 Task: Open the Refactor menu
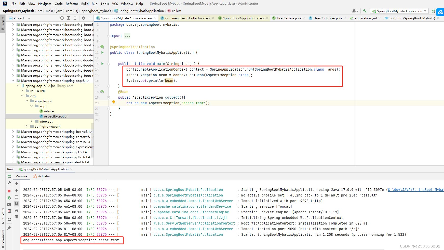(72, 4)
